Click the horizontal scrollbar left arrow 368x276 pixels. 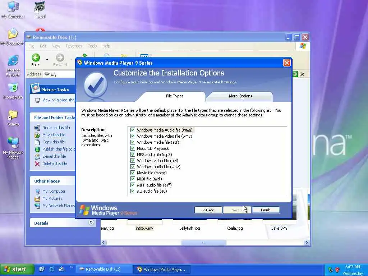pyautogui.click(x=103, y=243)
